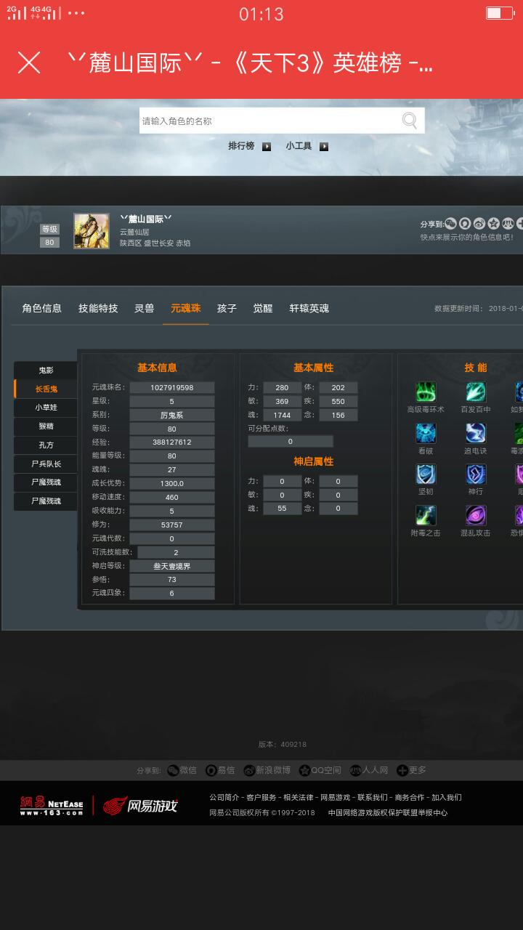Click the 移动速度 value 460
This screenshot has height=930, width=523.
(172, 497)
